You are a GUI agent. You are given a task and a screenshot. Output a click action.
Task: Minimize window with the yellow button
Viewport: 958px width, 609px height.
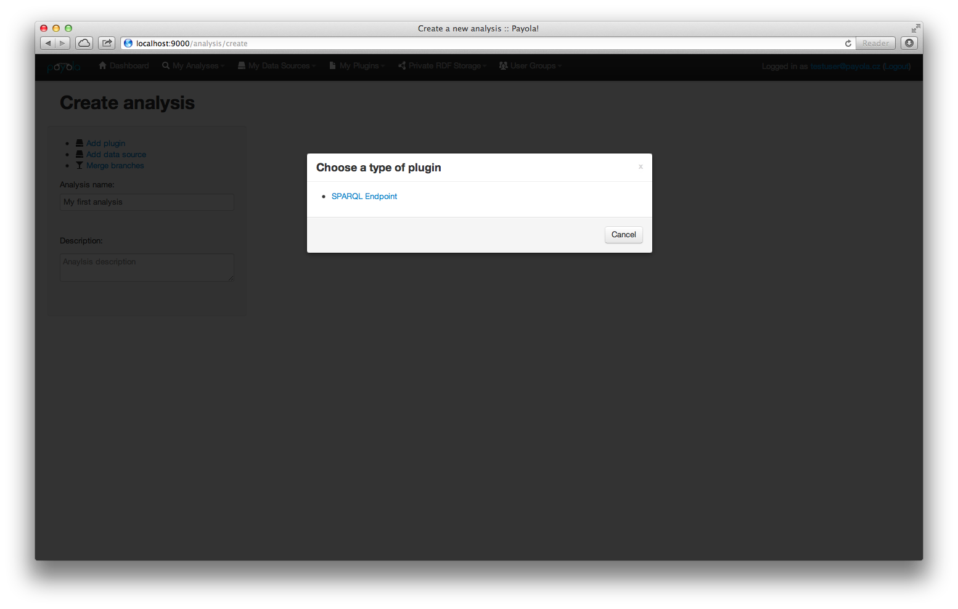pyautogui.click(x=56, y=28)
